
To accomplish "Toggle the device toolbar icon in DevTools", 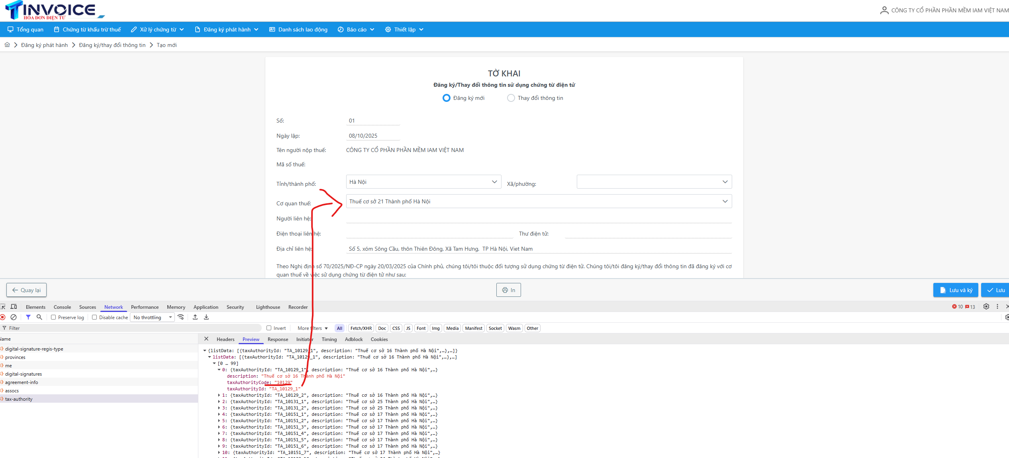I will point(14,307).
